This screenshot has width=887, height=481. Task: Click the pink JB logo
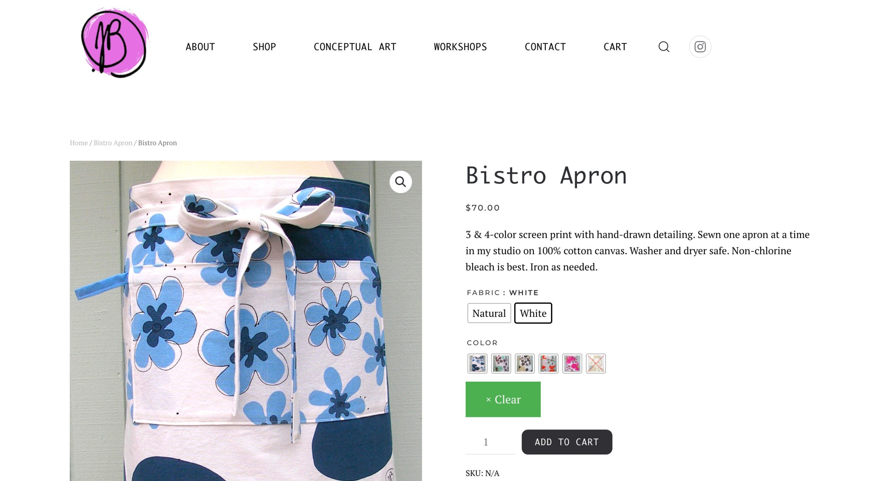coord(114,42)
